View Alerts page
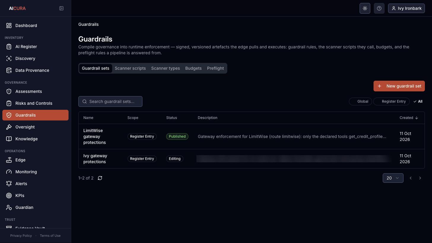Viewport: 432px width, 243px height. coord(35,184)
